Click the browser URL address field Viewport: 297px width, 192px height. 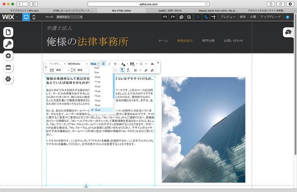point(148,4)
